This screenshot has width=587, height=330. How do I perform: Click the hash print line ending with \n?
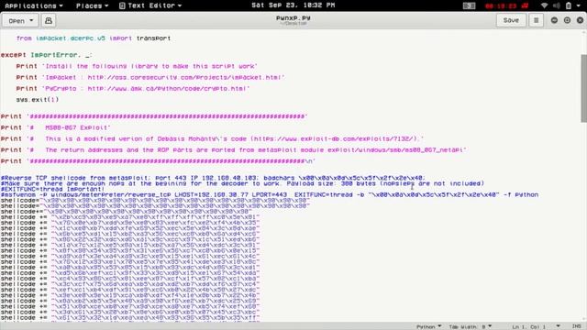(158, 161)
